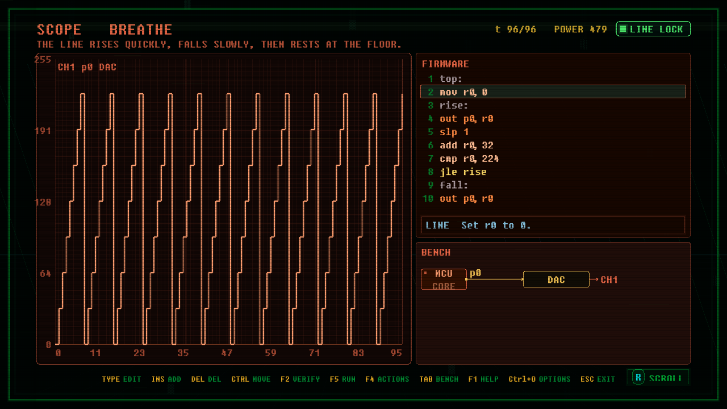Click the 191 y-axis label

pos(43,131)
